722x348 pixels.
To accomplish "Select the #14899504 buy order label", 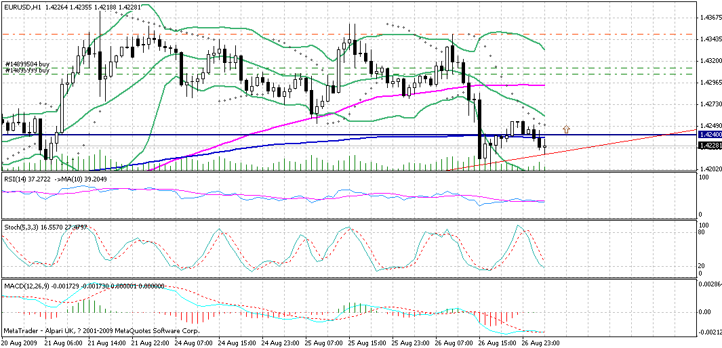I will 27,64.
